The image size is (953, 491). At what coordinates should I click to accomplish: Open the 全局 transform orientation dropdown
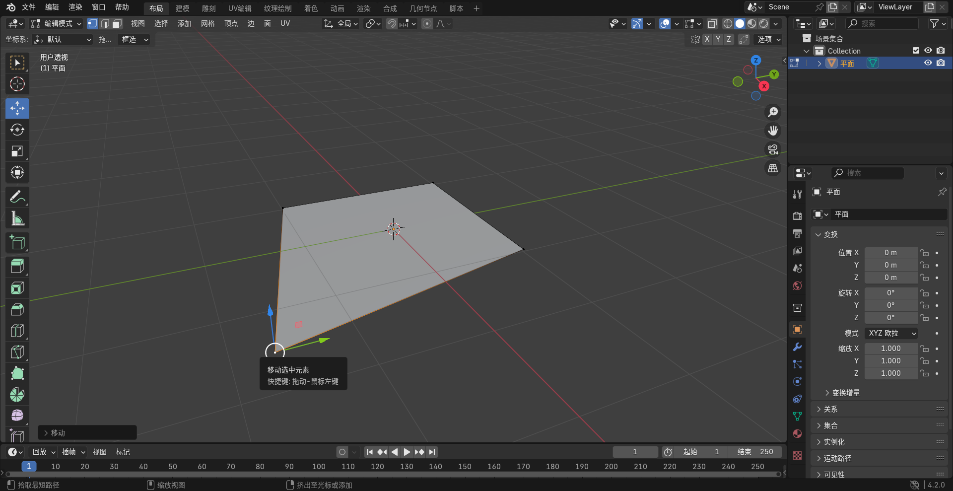pos(340,23)
